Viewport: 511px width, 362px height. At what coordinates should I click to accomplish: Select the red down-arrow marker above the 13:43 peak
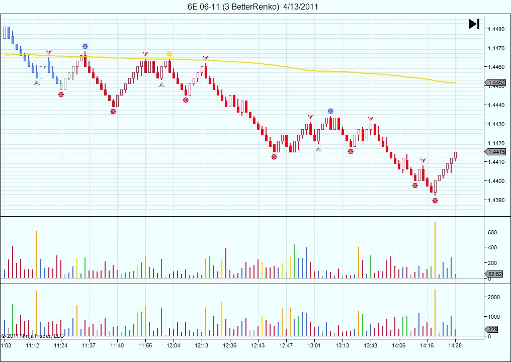point(371,119)
